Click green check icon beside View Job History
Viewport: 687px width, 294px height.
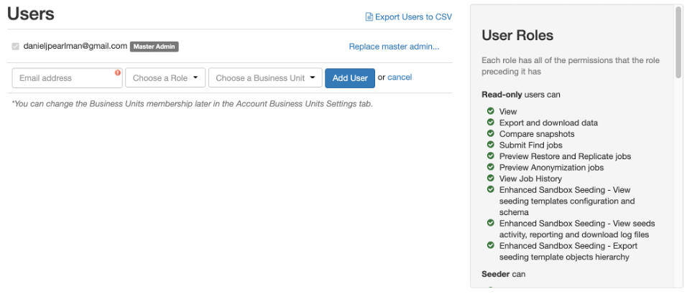(x=490, y=179)
